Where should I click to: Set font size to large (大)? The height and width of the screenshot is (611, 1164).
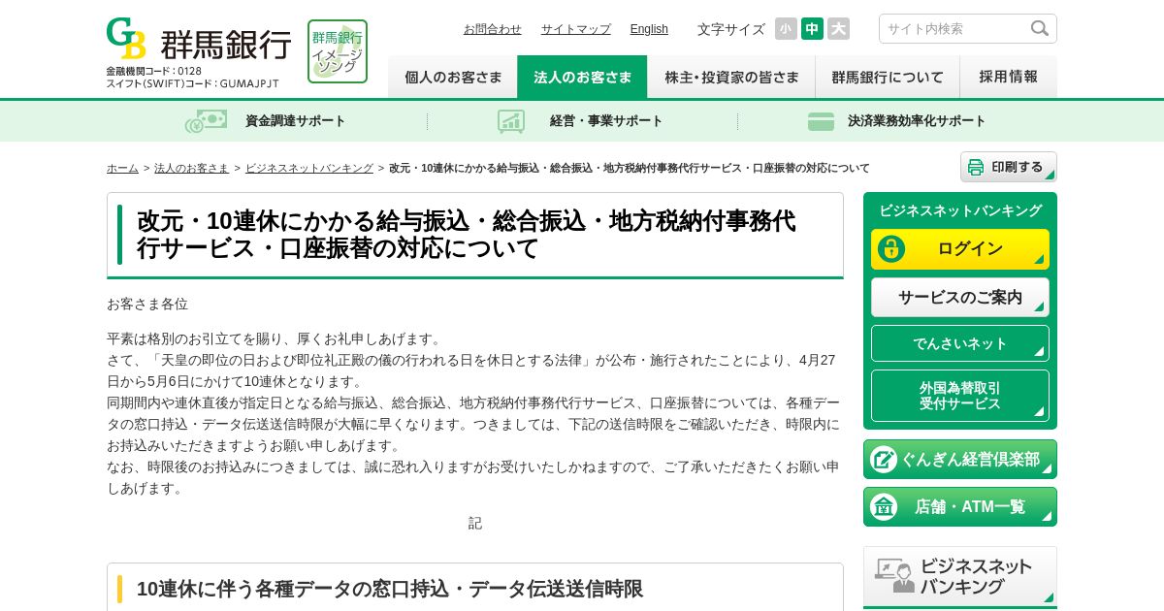coord(838,29)
